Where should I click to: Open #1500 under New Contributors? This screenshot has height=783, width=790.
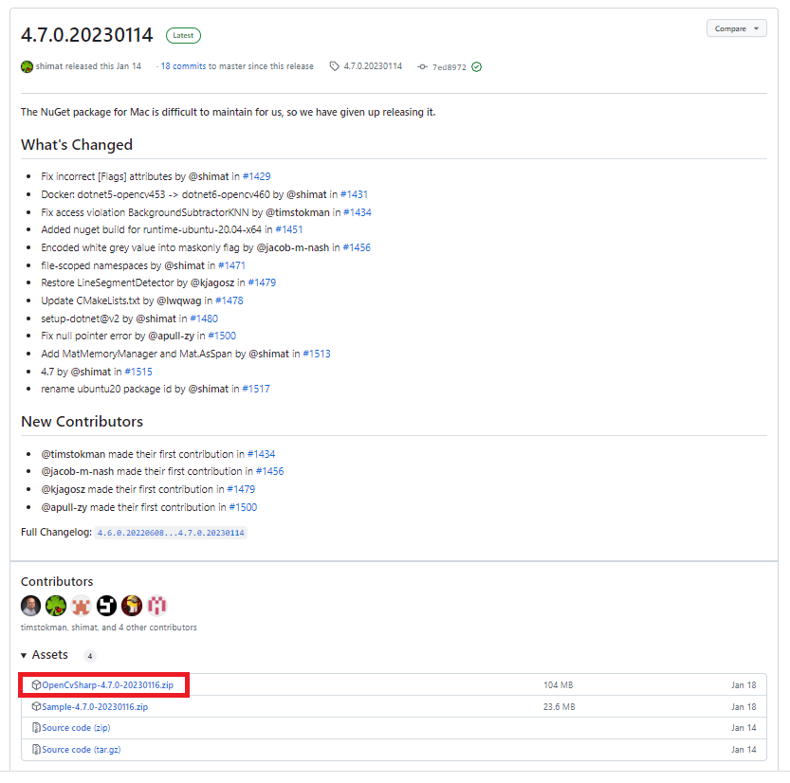[x=243, y=507]
